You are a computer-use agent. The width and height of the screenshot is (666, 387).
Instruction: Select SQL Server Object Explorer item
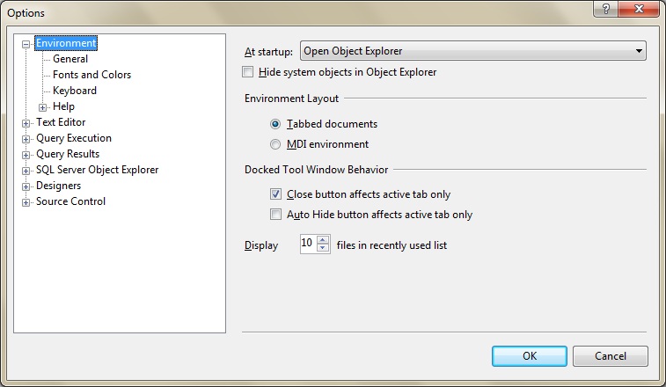click(97, 170)
